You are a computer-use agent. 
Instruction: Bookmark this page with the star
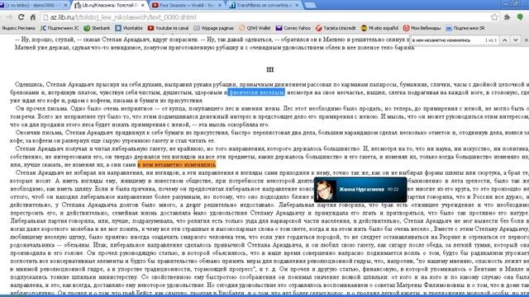click(494, 17)
